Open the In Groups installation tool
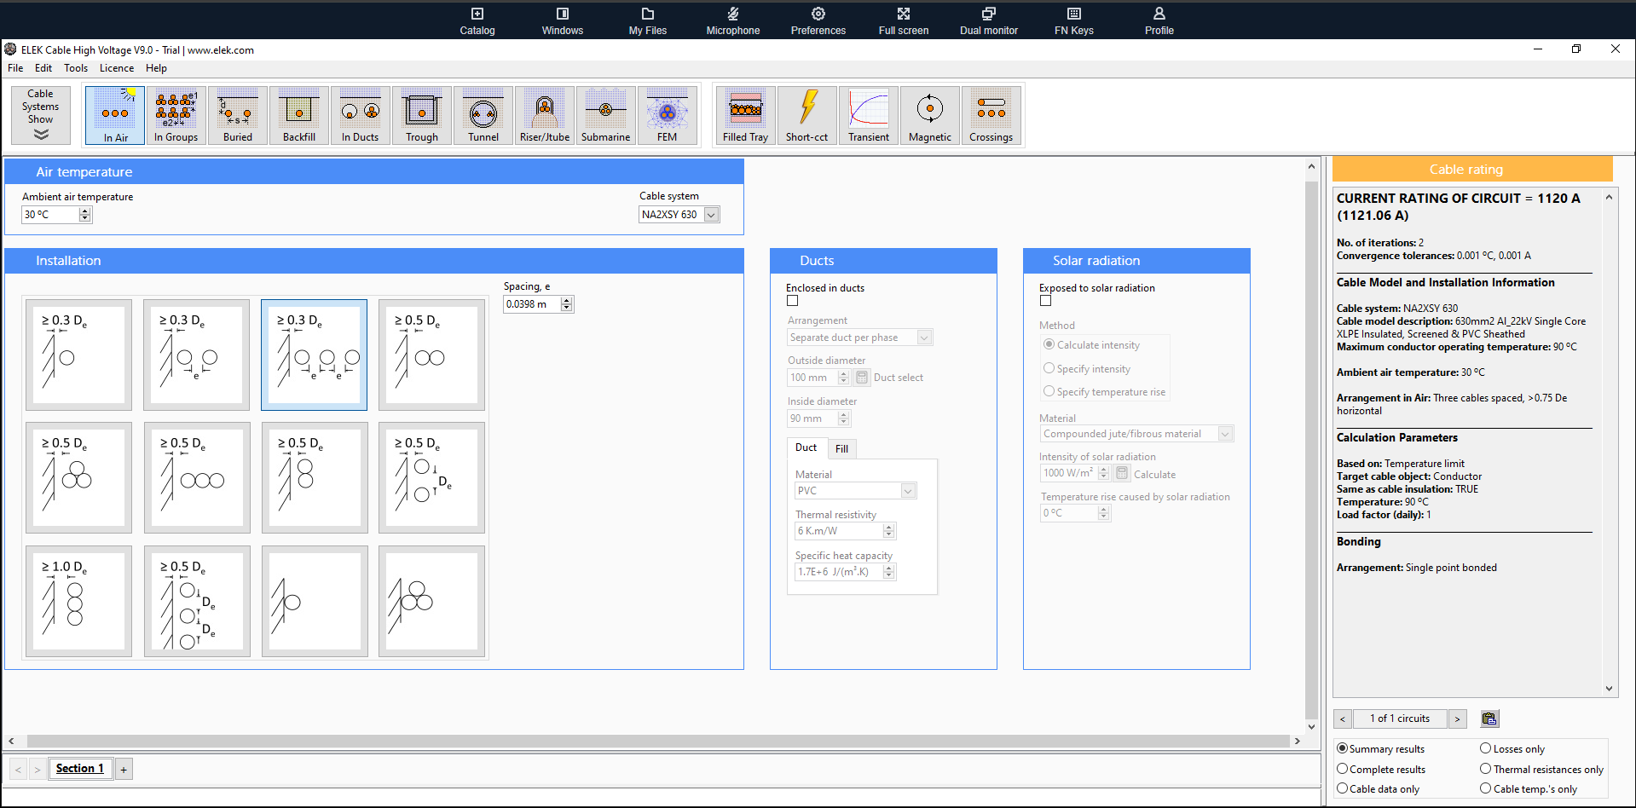This screenshot has width=1636, height=808. point(176,115)
